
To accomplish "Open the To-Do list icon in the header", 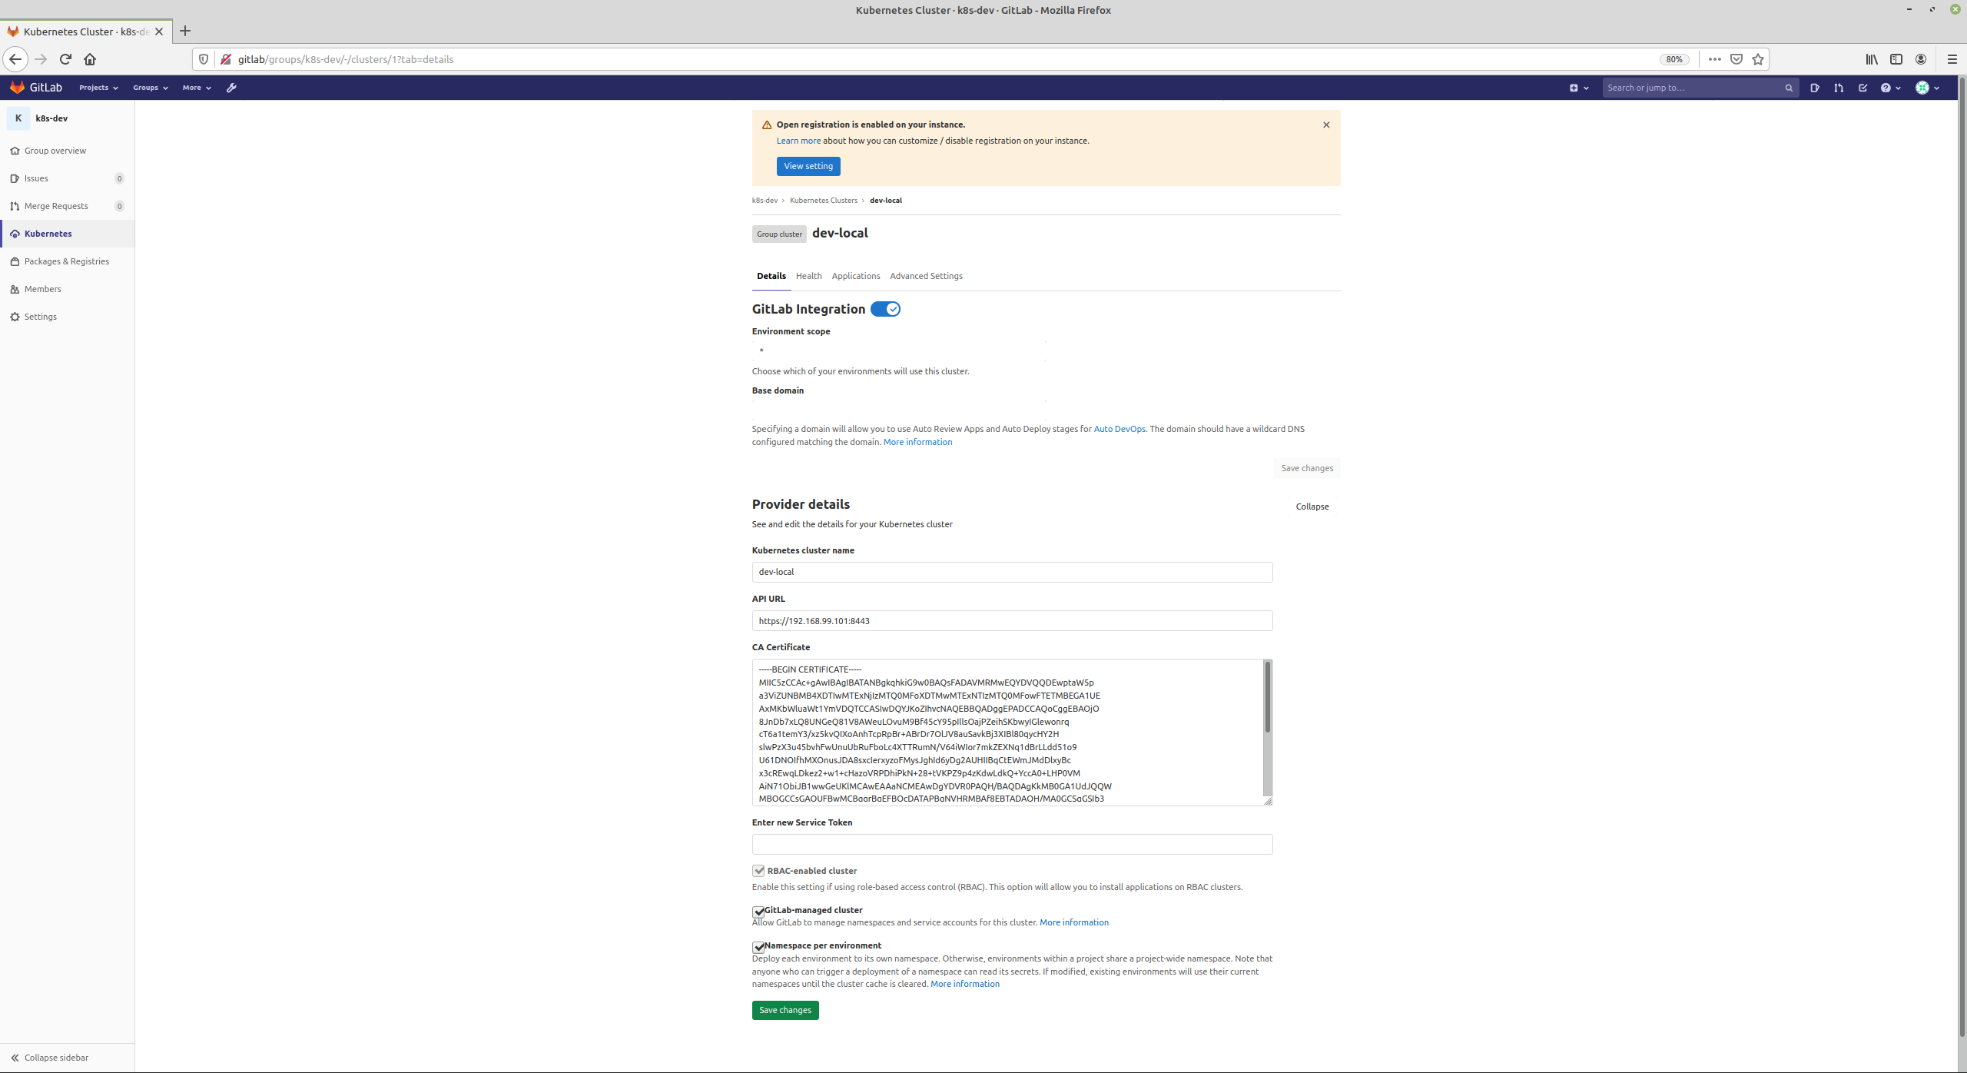I will coord(1863,88).
